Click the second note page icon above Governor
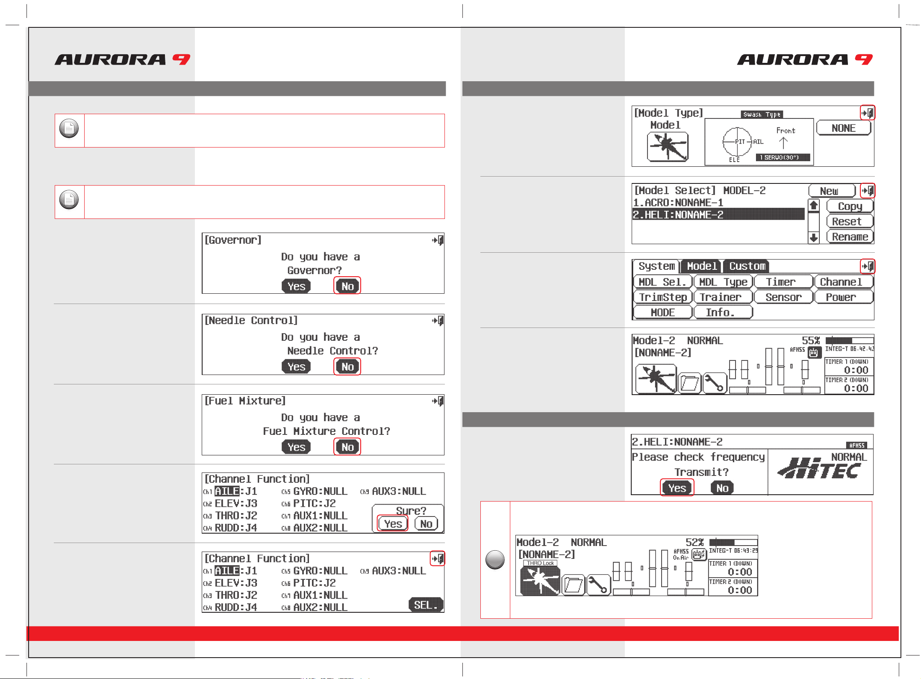The width and height of the screenshot is (921, 679). click(x=69, y=200)
